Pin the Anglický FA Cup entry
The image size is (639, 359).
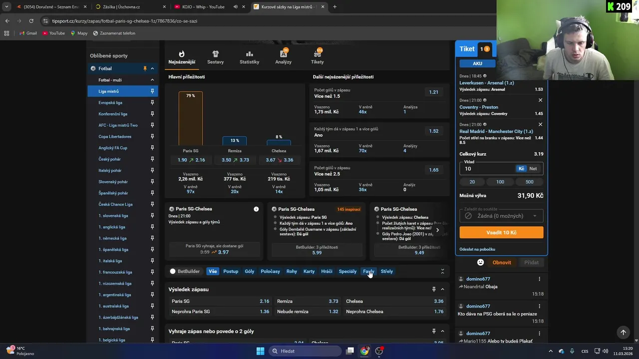152,148
